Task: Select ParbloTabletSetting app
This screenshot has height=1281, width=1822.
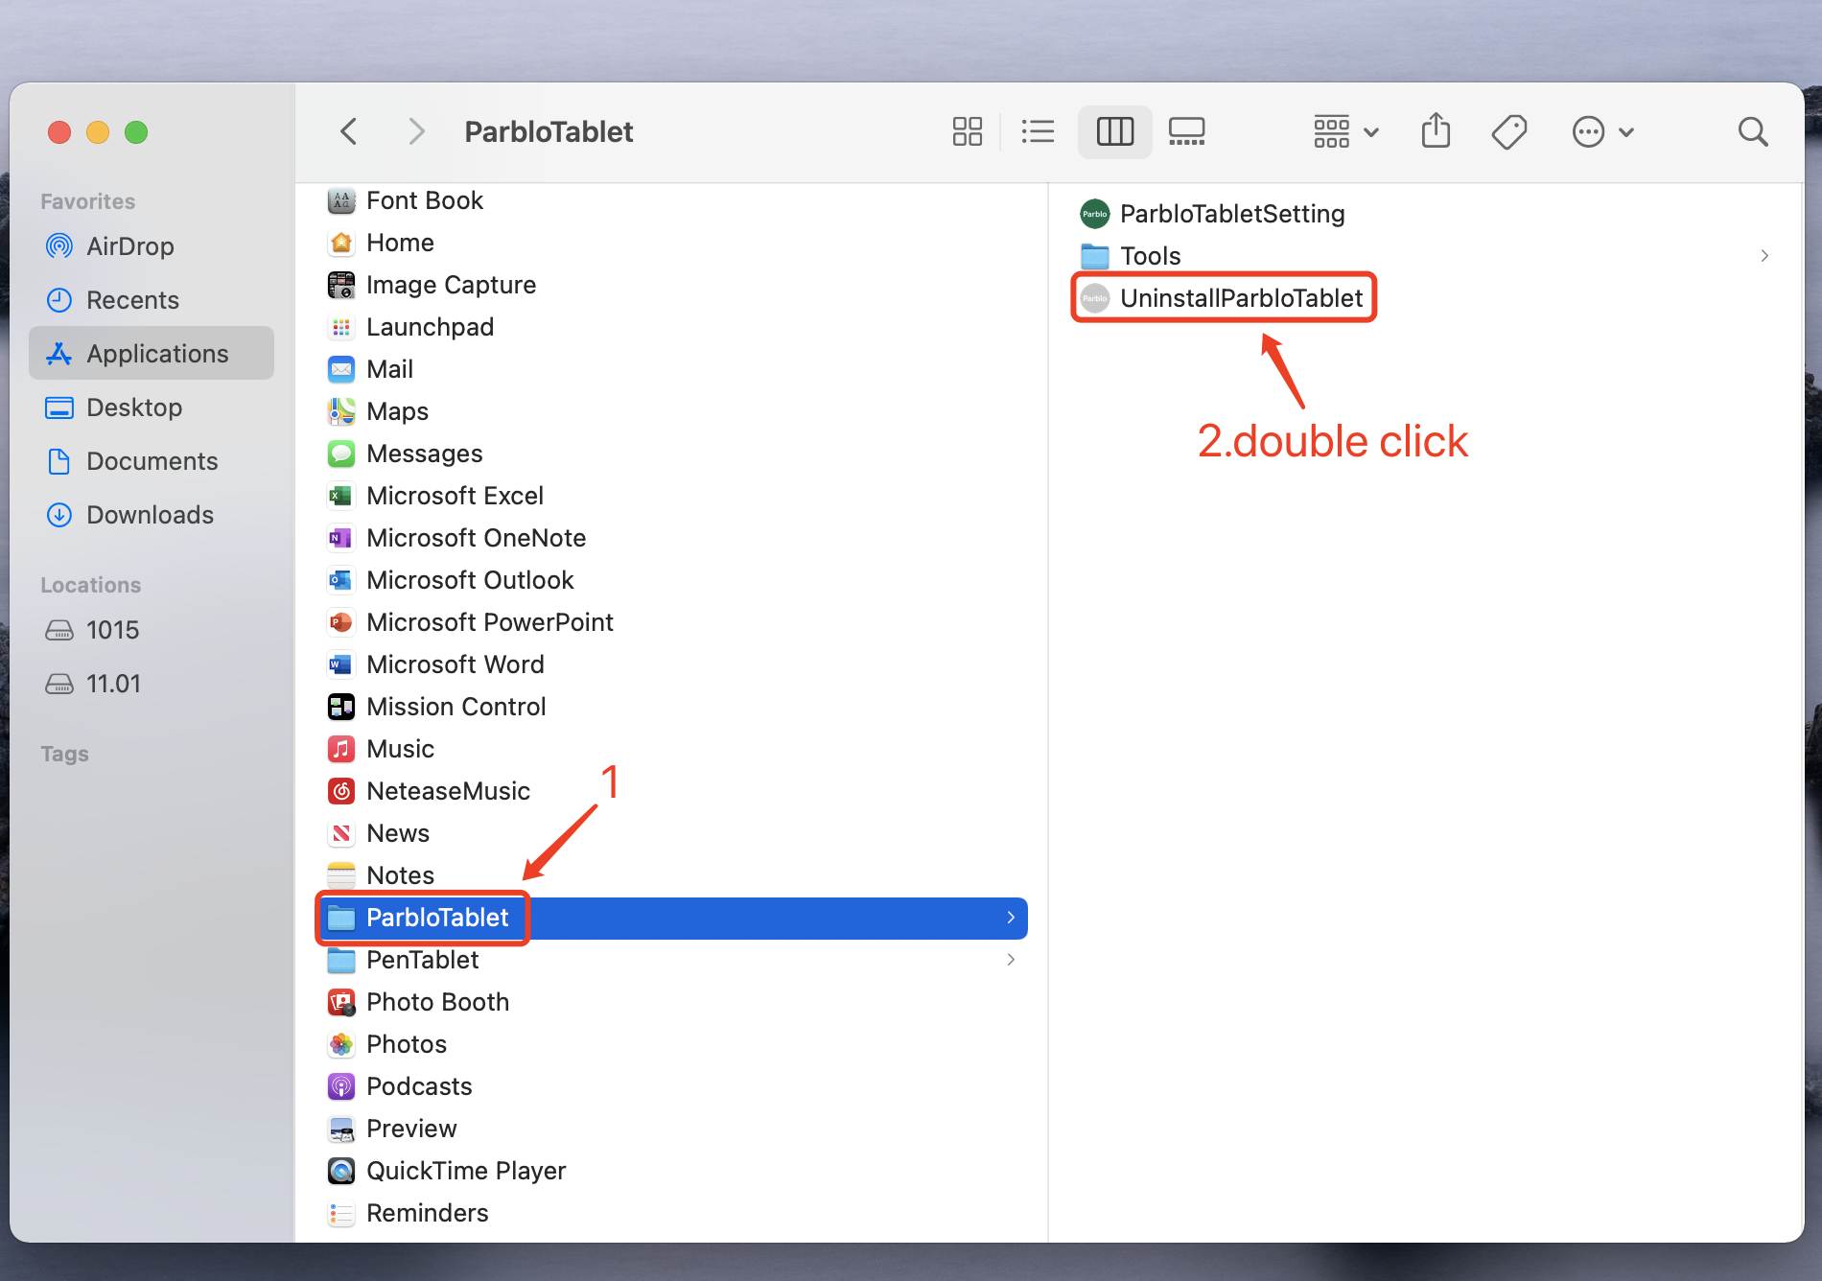Action: coord(1426,214)
